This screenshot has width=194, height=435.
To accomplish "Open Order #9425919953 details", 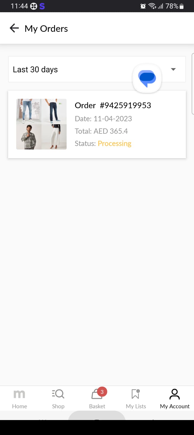I will (x=113, y=105).
